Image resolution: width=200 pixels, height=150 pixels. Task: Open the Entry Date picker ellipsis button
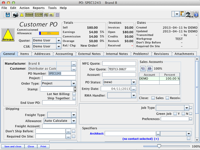tap(133, 89)
